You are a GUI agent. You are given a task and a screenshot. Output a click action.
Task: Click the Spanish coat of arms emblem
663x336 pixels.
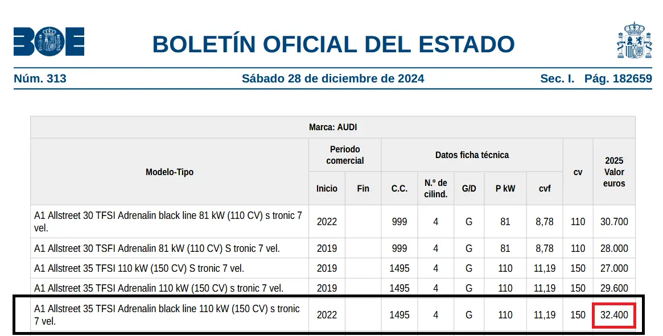[633, 41]
